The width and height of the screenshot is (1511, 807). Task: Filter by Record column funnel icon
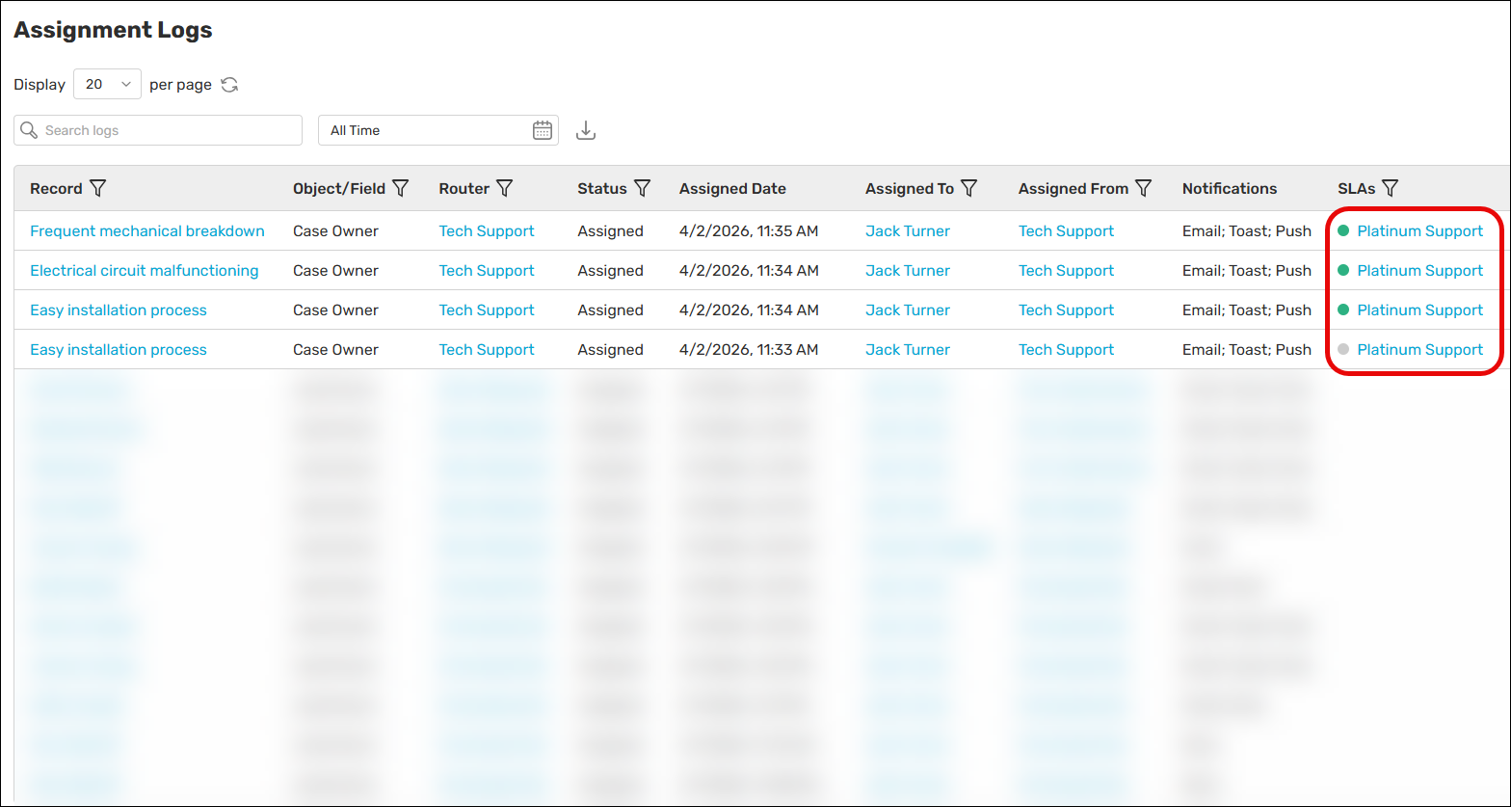pyautogui.click(x=97, y=189)
